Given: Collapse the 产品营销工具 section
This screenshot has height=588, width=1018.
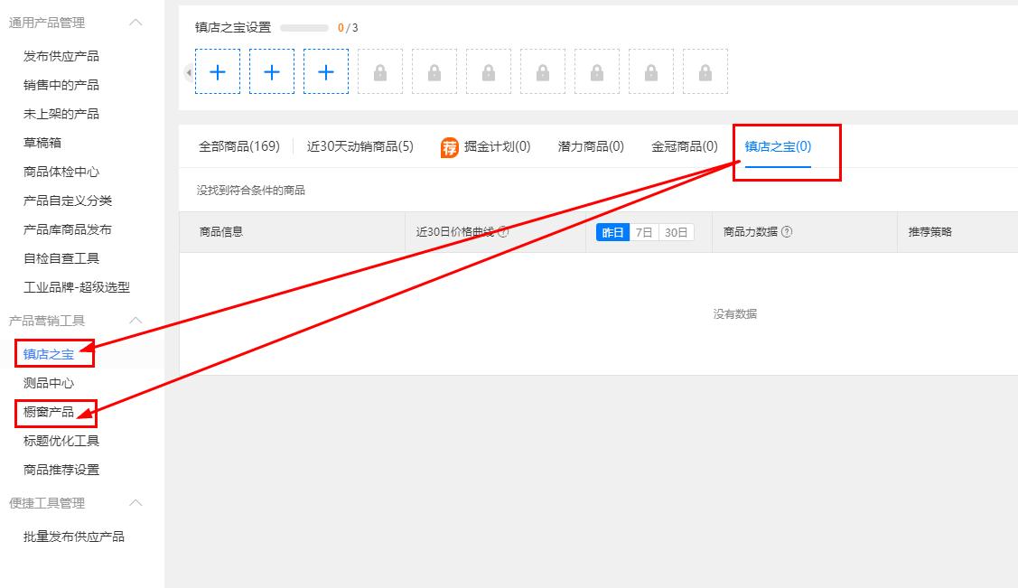Looking at the screenshot, I should (137, 321).
